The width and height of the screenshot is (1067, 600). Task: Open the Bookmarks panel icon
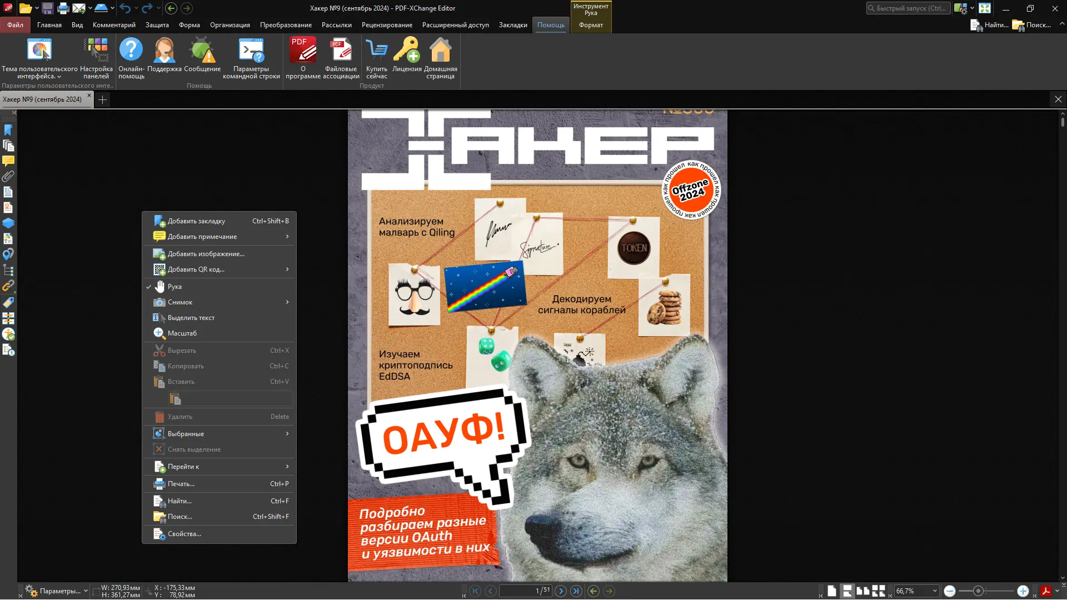point(8,129)
